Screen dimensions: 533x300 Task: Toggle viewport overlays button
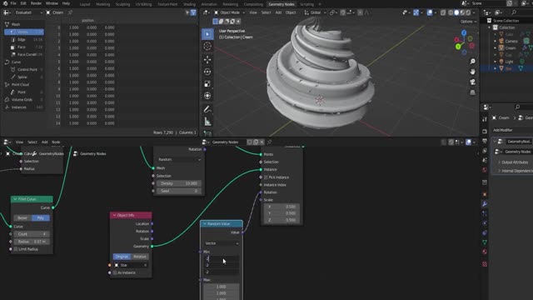tap(430, 12)
